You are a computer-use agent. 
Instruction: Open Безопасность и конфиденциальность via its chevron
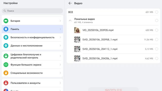[60, 37]
